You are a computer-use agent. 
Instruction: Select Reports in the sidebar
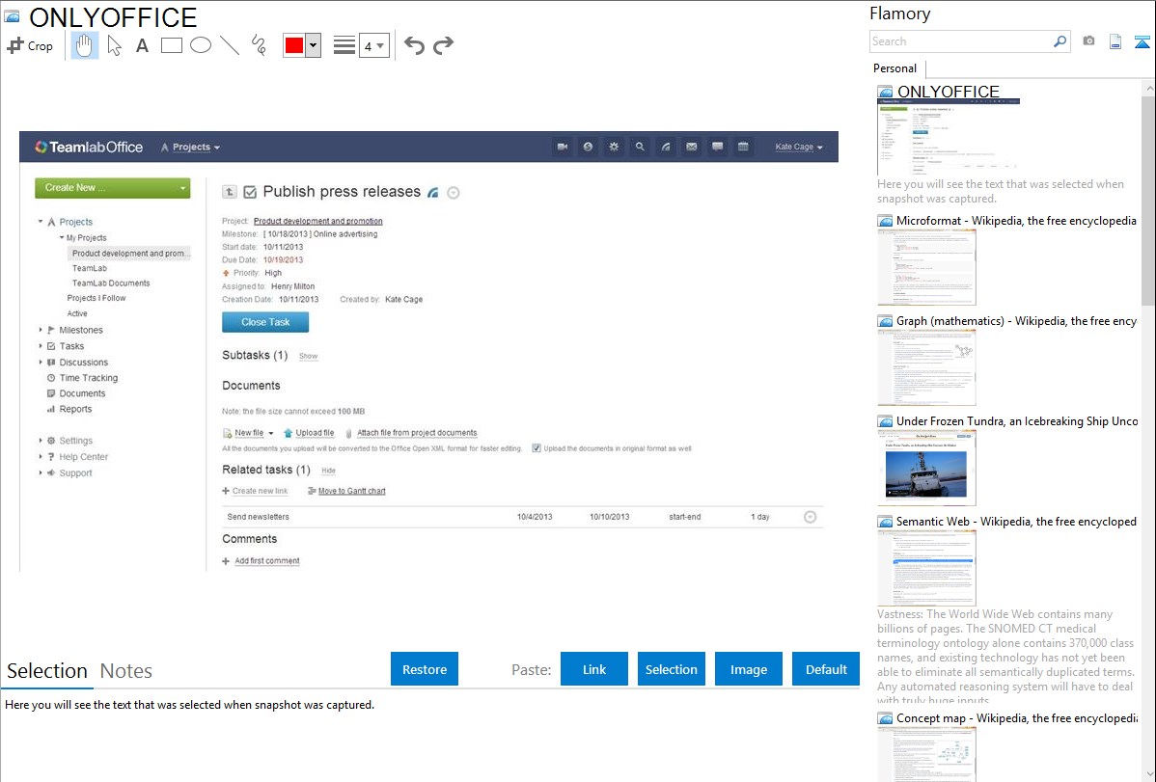tap(75, 409)
